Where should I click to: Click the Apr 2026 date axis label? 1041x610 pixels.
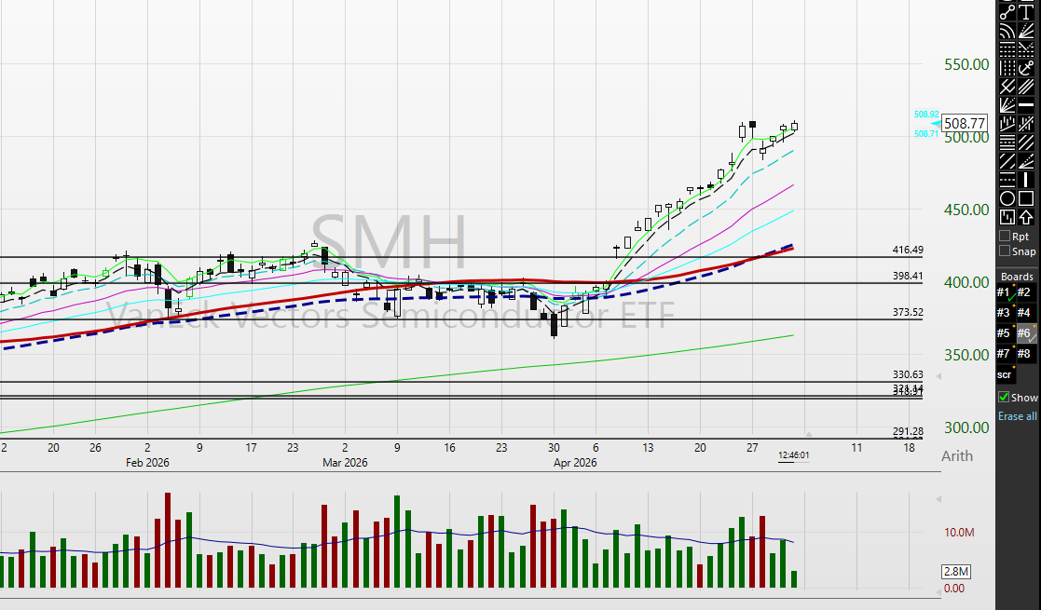tap(575, 463)
